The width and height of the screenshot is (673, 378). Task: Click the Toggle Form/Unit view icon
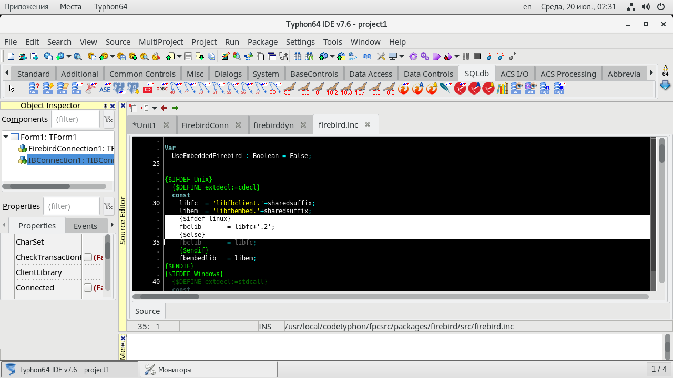pos(283,56)
